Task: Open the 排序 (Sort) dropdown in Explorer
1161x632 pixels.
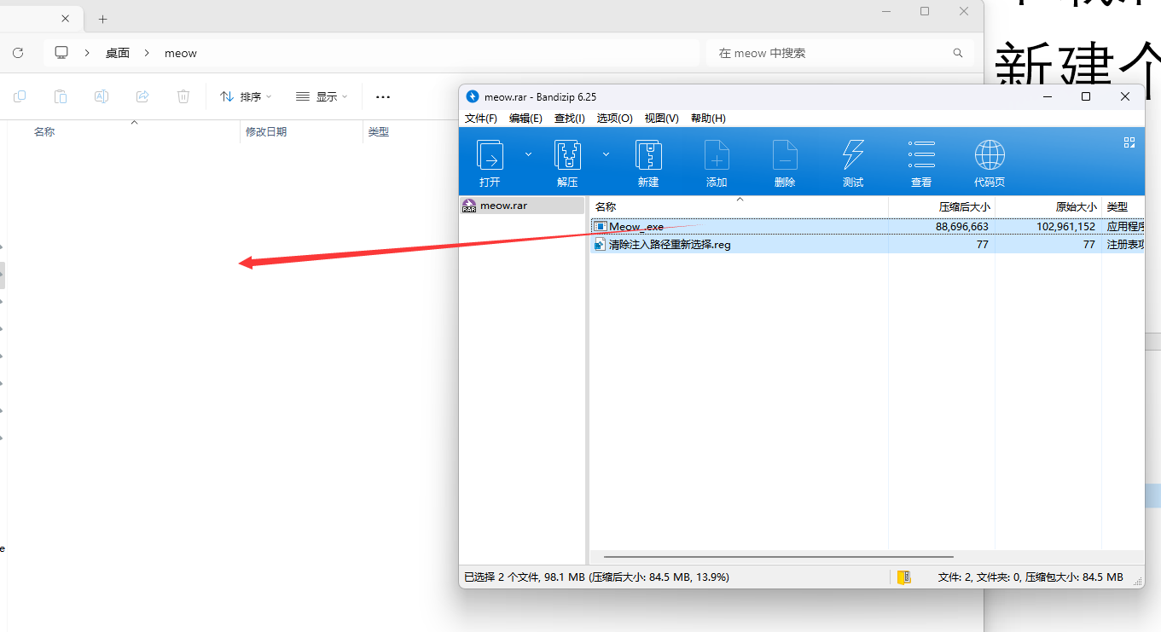Action: pos(246,97)
